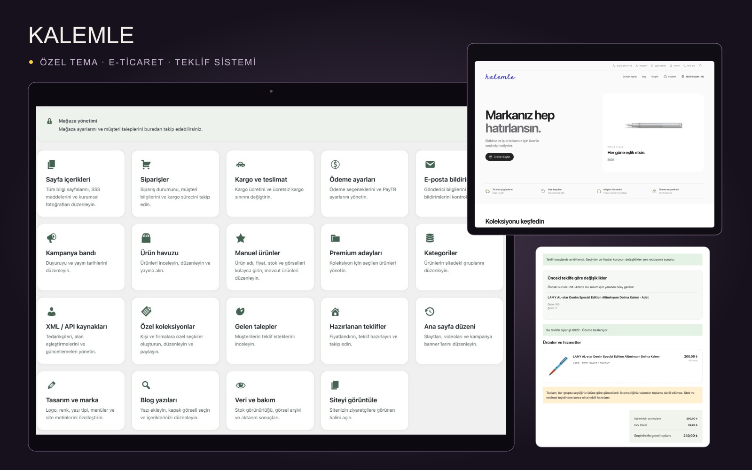Open the Sayfa içerikleri documents icon
This screenshot has width=752, height=470.
[x=52, y=164]
